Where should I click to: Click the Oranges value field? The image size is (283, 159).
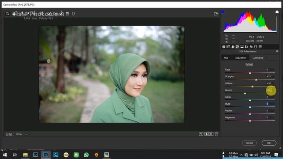click(270, 76)
